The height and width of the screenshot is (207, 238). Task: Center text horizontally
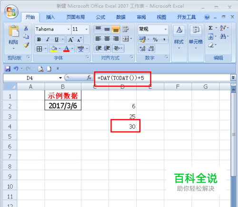tap(107, 39)
